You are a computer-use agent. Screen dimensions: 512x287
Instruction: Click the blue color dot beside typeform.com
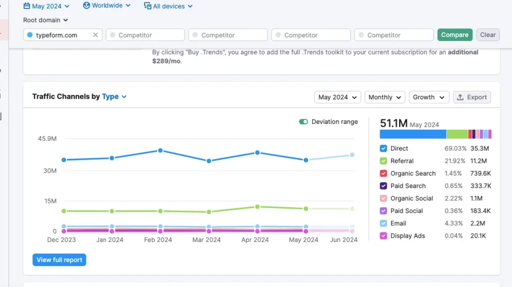(x=30, y=35)
